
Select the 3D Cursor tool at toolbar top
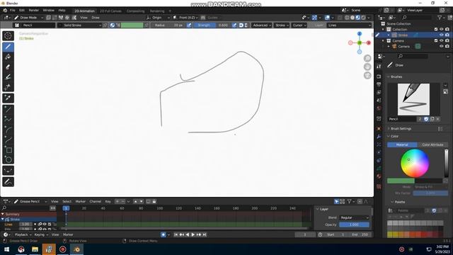pos(8,36)
